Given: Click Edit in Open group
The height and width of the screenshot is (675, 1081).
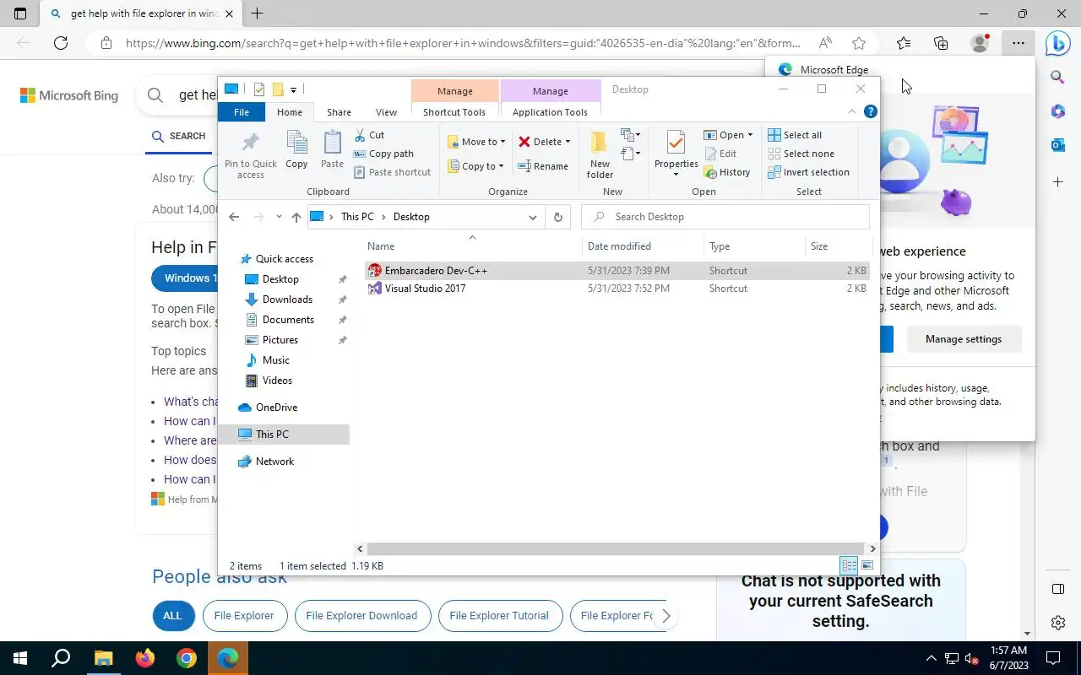Looking at the screenshot, I should (720, 154).
